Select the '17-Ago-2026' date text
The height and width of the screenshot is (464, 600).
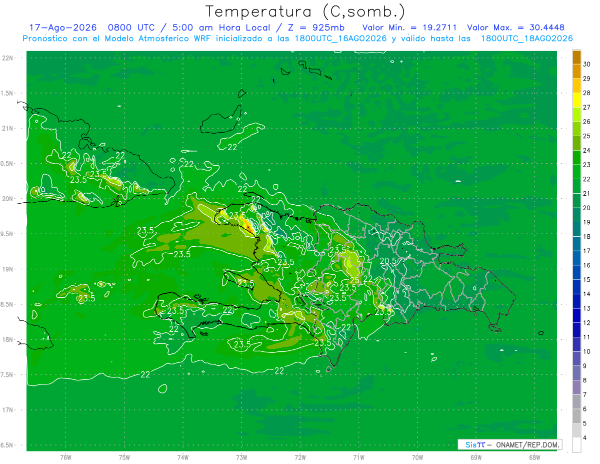tap(62, 28)
